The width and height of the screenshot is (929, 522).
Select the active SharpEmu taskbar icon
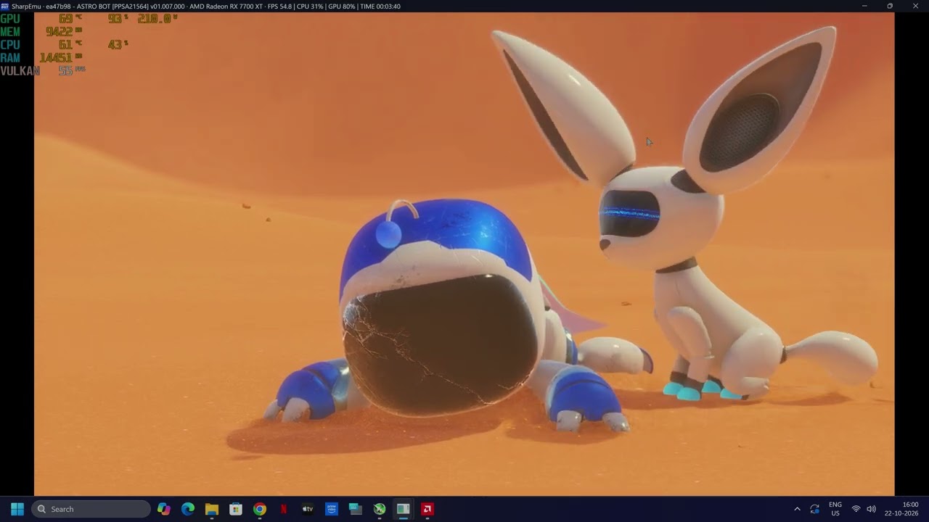click(x=404, y=509)
